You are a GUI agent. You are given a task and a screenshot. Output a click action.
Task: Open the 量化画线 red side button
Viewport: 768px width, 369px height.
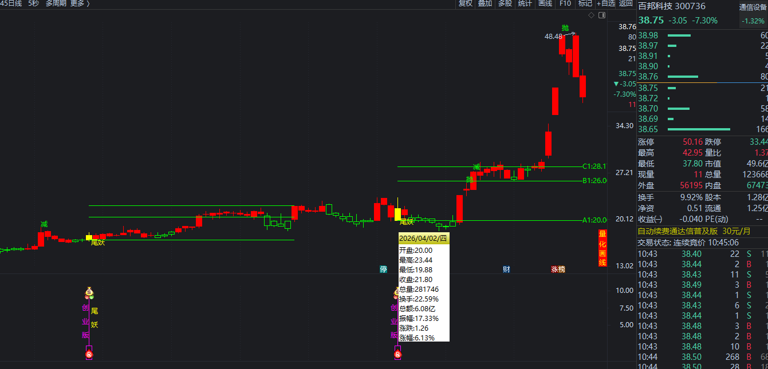coord(602,248)
